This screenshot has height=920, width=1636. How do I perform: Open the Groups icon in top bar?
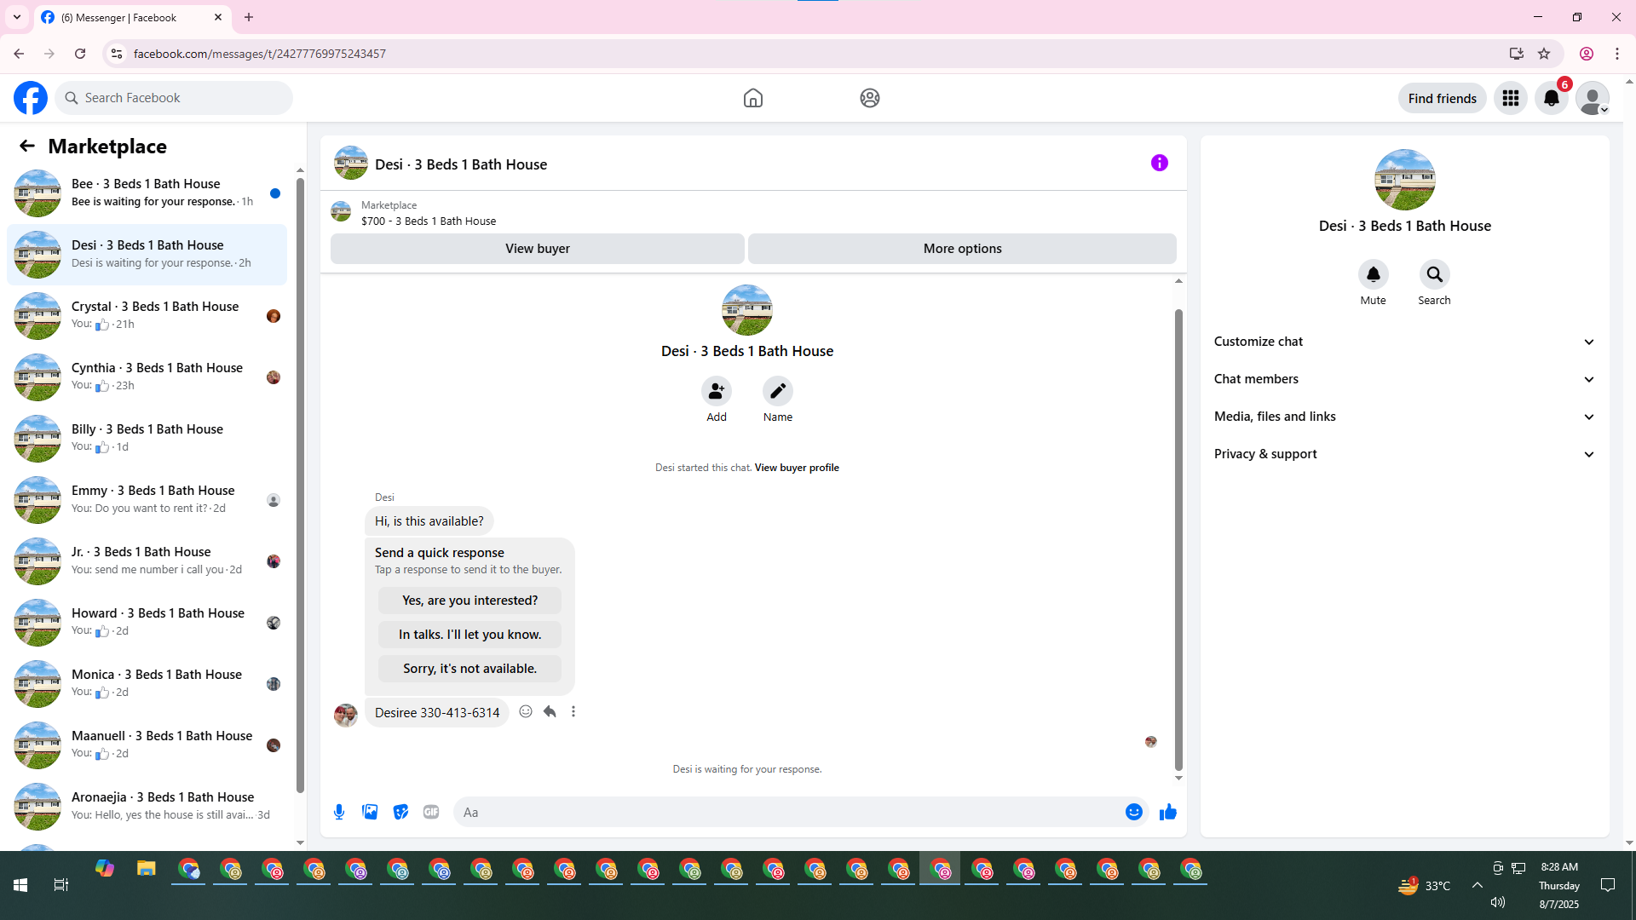pos(869,98)
